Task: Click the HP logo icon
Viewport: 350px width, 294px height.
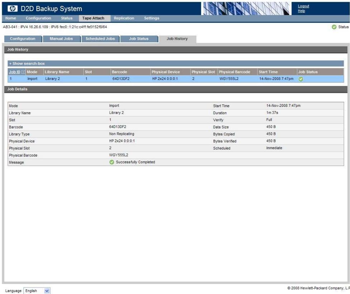Action: point(13,9)
